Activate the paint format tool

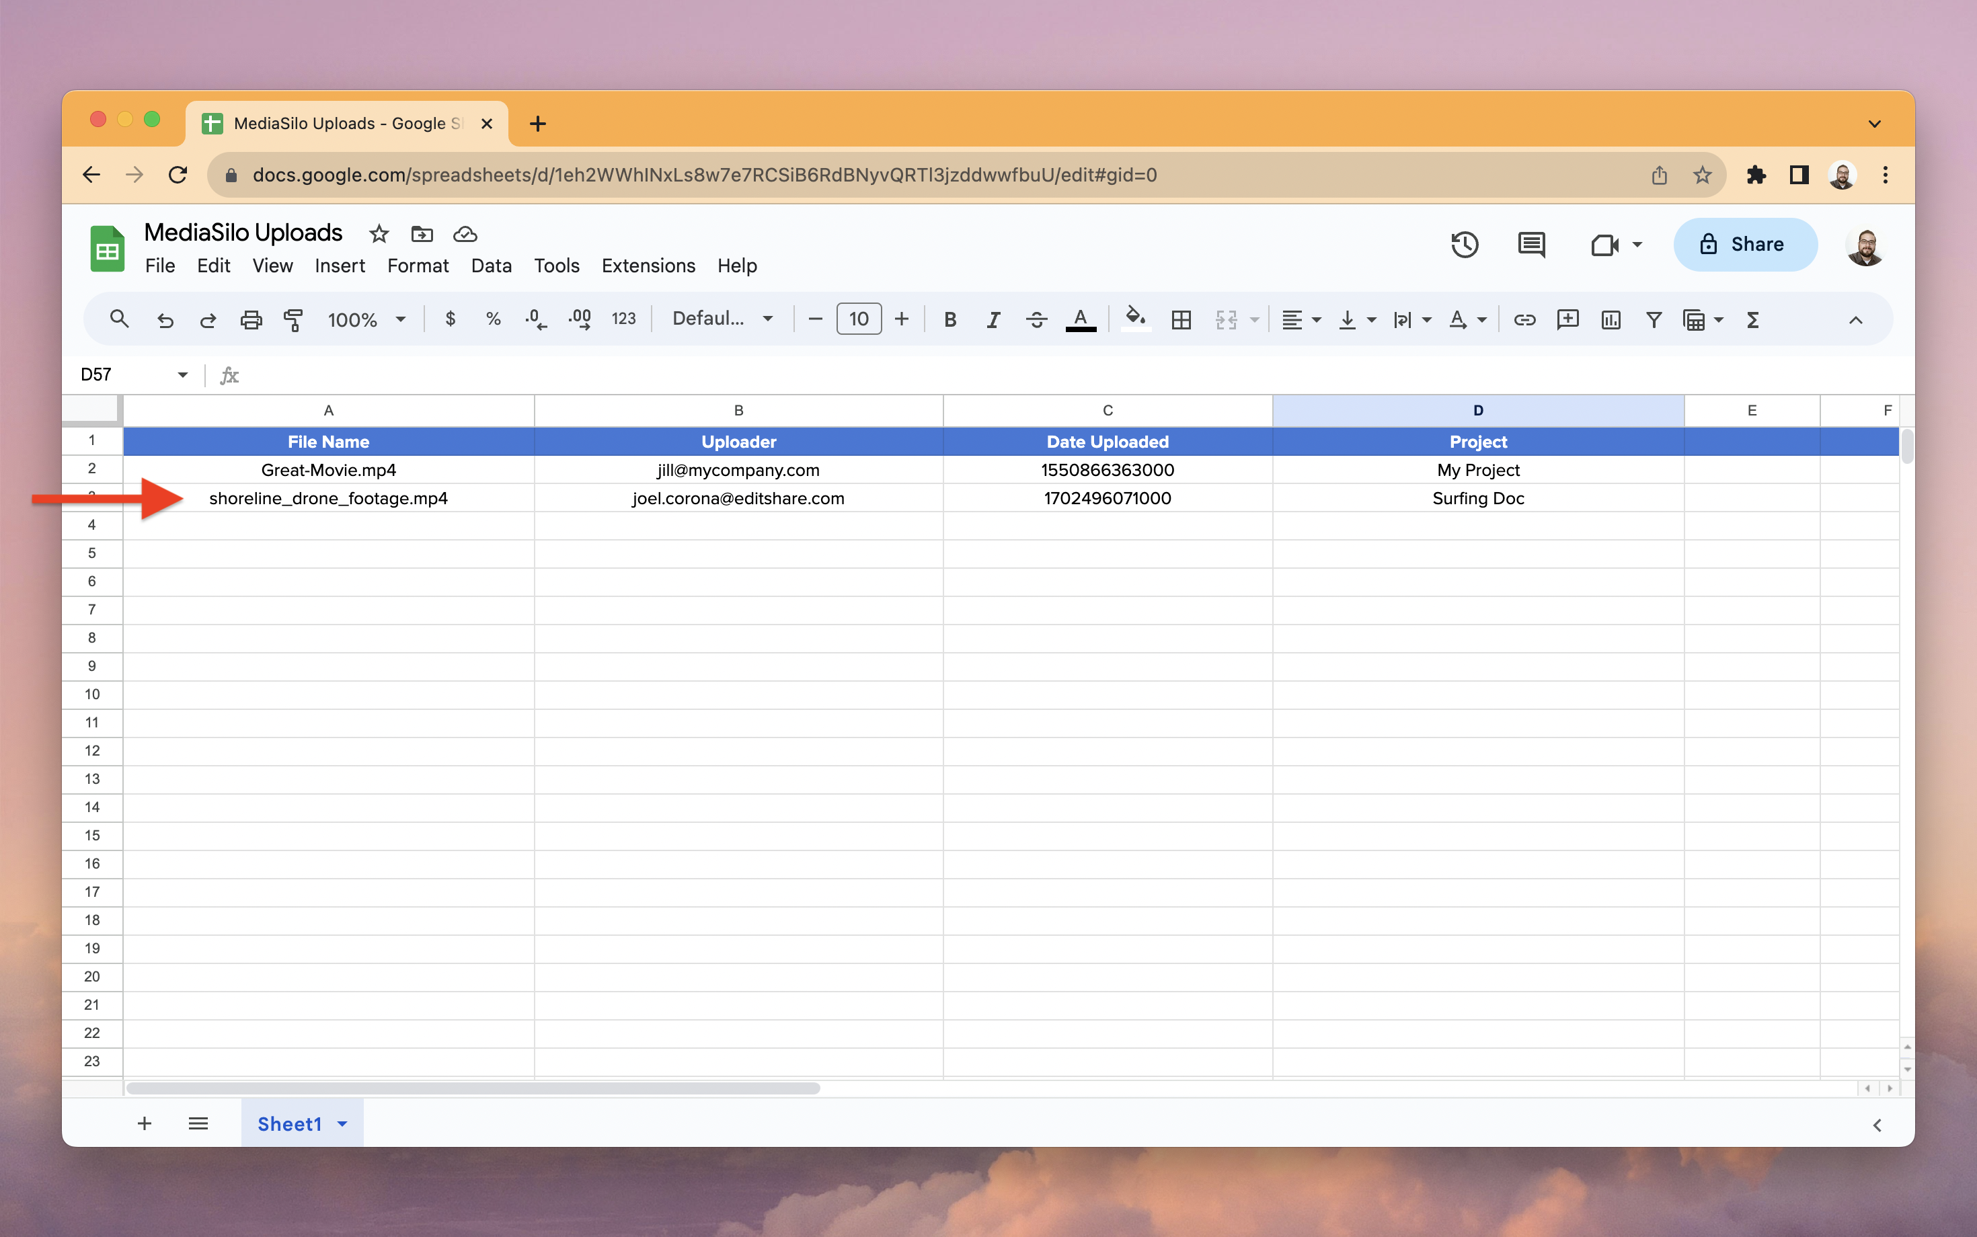293,320
